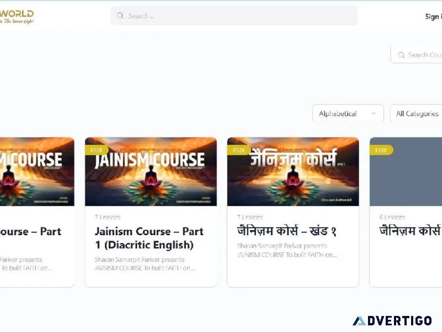Click the leftmost cropped COURSE thumbnail

pos(37,172)
